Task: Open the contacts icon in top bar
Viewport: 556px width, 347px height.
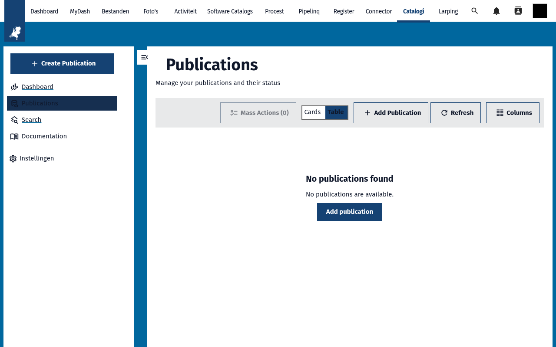Action: (x=518, y=11)
